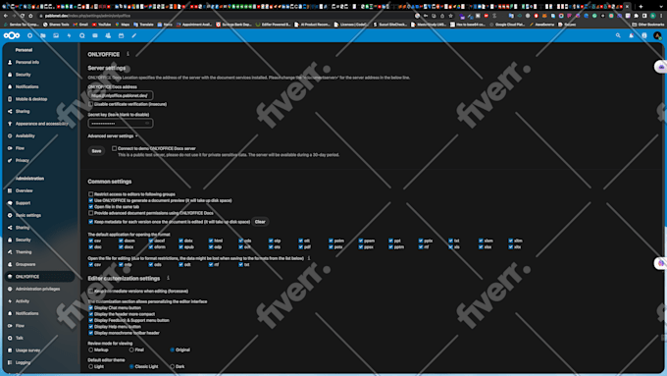Screen dimensions: 667x376
Task: Select Light default editor theme
Action: click(90, 366)
